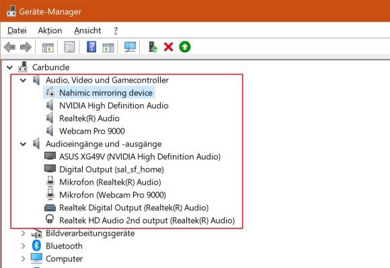Select the Bildverarbeitungsgeräte label

coord(90,233)
